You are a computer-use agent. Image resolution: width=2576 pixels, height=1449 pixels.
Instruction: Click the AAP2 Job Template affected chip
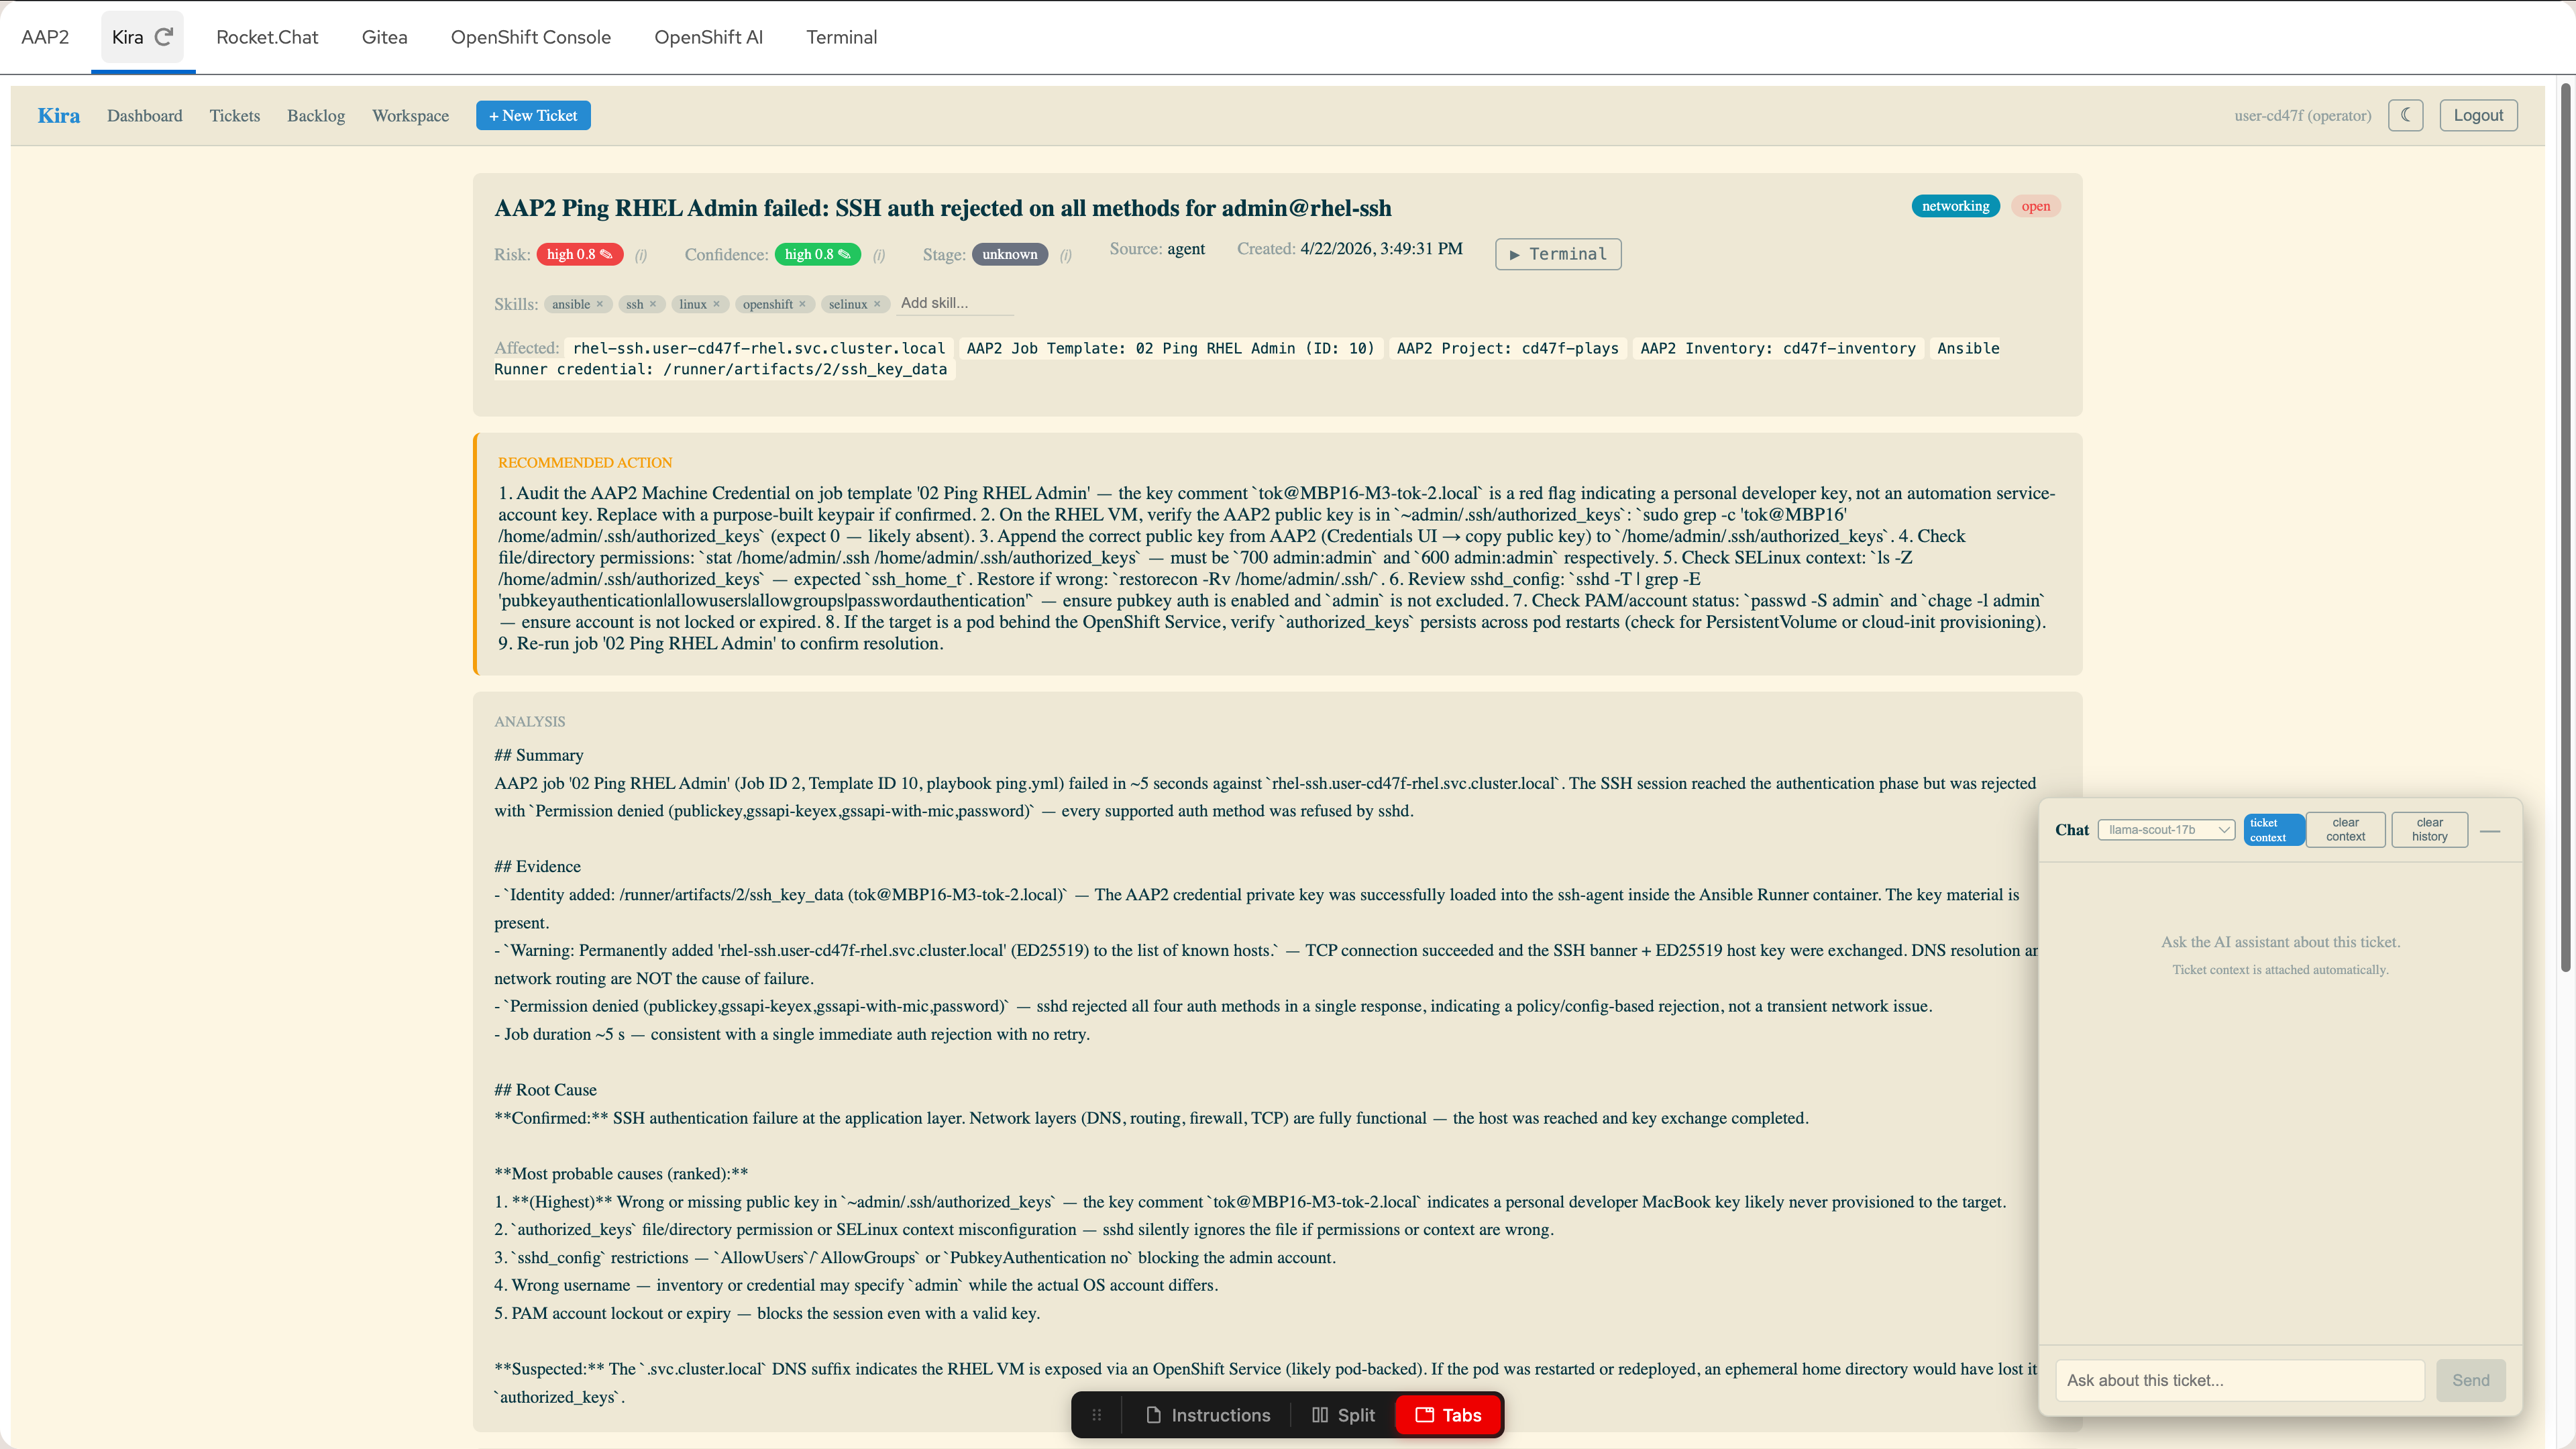point(1170,348)
